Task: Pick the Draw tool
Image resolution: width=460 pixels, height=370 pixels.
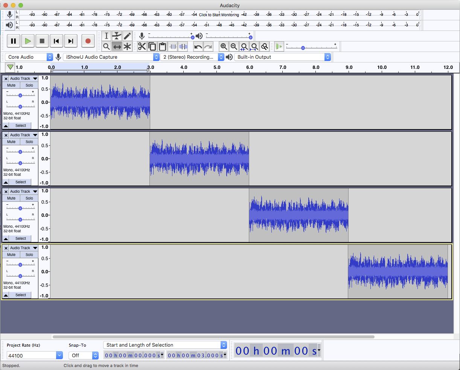Action: [127, 36]
